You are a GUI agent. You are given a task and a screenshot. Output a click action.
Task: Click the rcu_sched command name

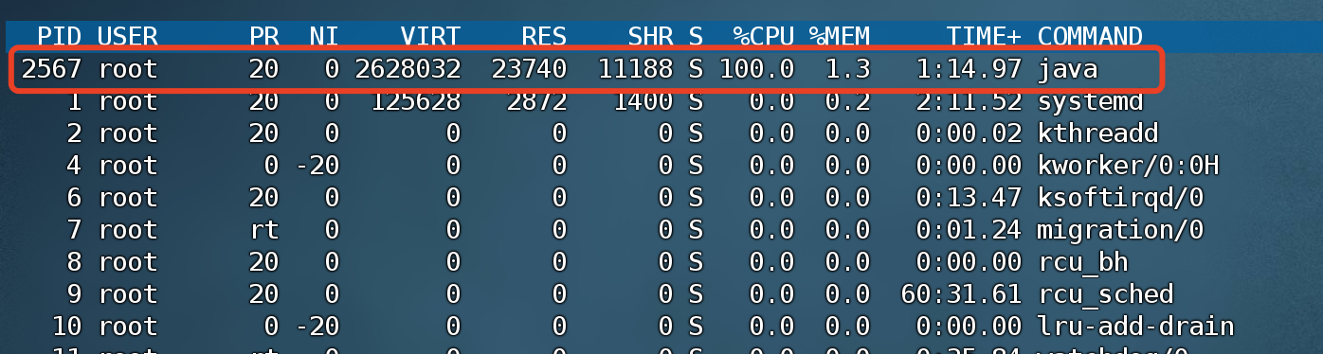(x=1105, y=294)
